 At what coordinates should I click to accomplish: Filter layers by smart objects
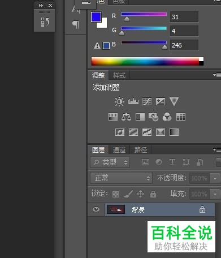pyautogui.click(x=200, y=162)
